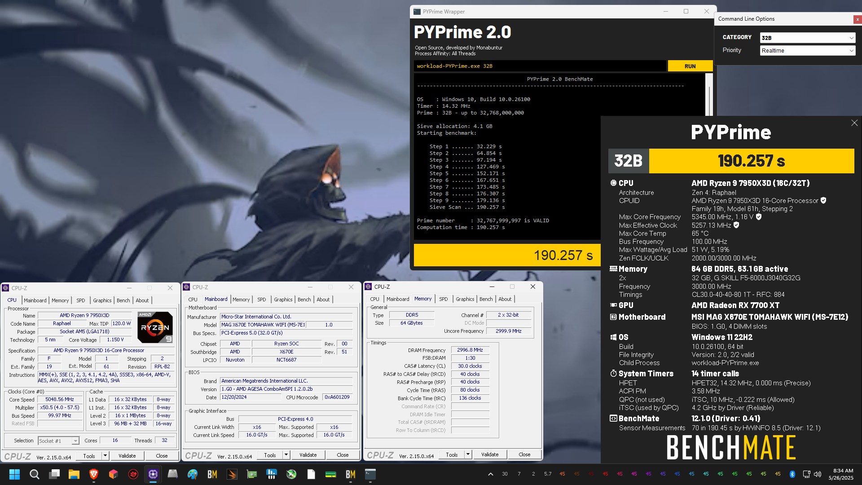Open the Windows Start menu
Image resolution: width=862 pixels, height=485 pixels.
(x=14, y=474)
